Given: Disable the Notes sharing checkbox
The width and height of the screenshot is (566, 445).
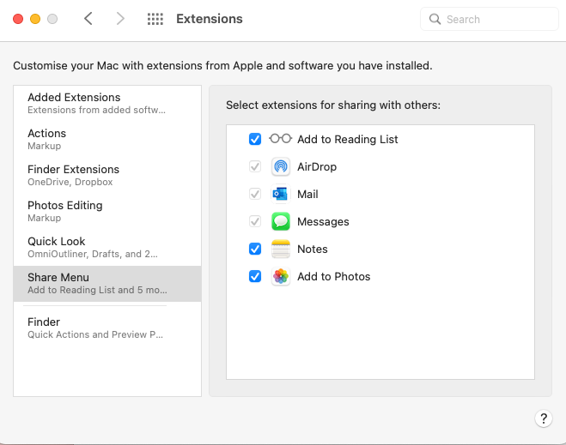Looking at the screenshot, I should tap(255, 249).
